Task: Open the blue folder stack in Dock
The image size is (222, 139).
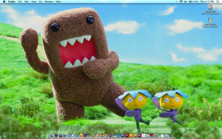Action: click(x=166, y=135)
